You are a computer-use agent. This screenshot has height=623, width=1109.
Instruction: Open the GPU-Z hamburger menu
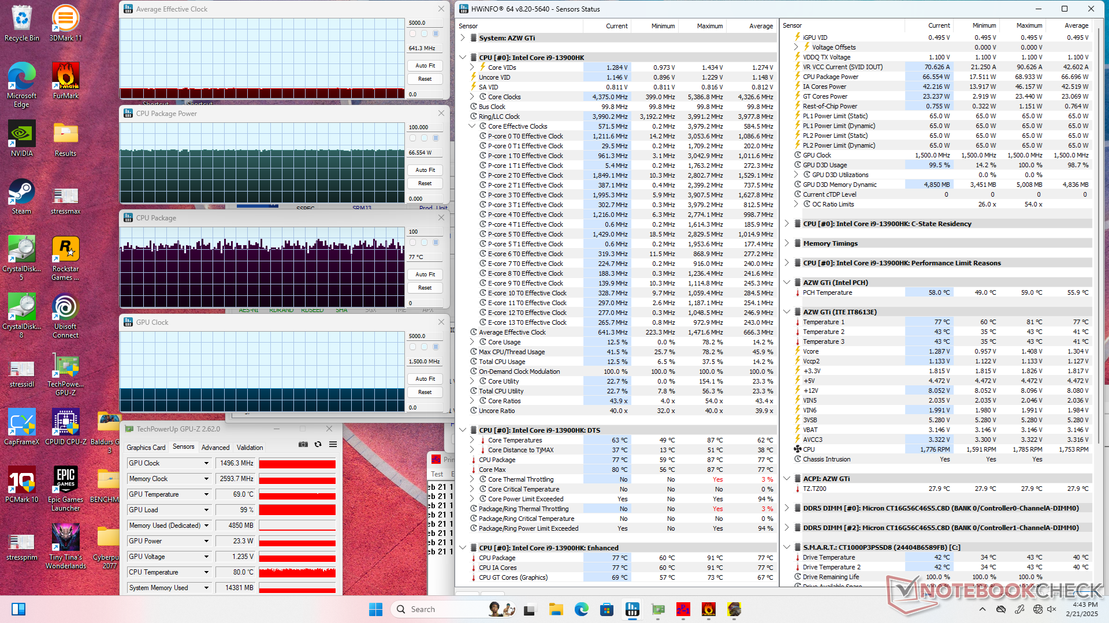click(x=333, y=444)
